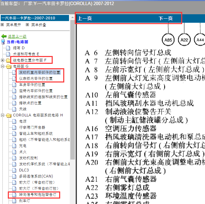Click the 上一页 previous page link
The image size is (205, 204).
click(85, 18)
